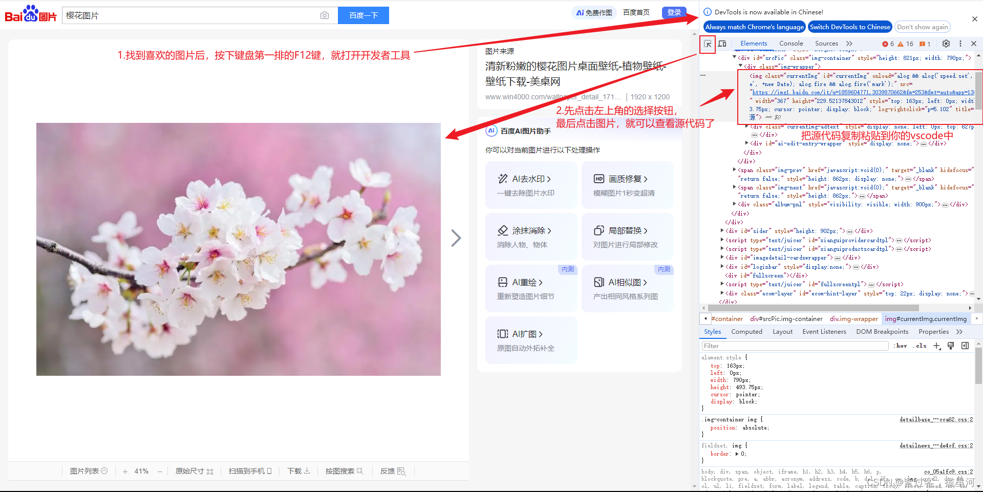Go to next image with right arrow
Image resolution: width=983 pixels, height=492 pixels.
(x=456, y=238)
